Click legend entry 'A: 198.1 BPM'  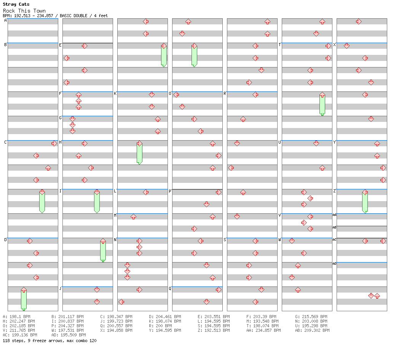pyautogui.click(x=16, y=317)
